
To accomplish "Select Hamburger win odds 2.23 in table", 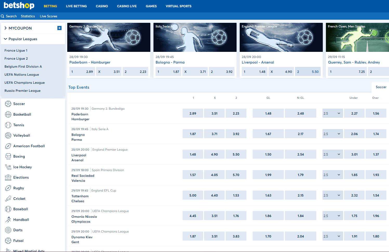I will coord(236,113).
